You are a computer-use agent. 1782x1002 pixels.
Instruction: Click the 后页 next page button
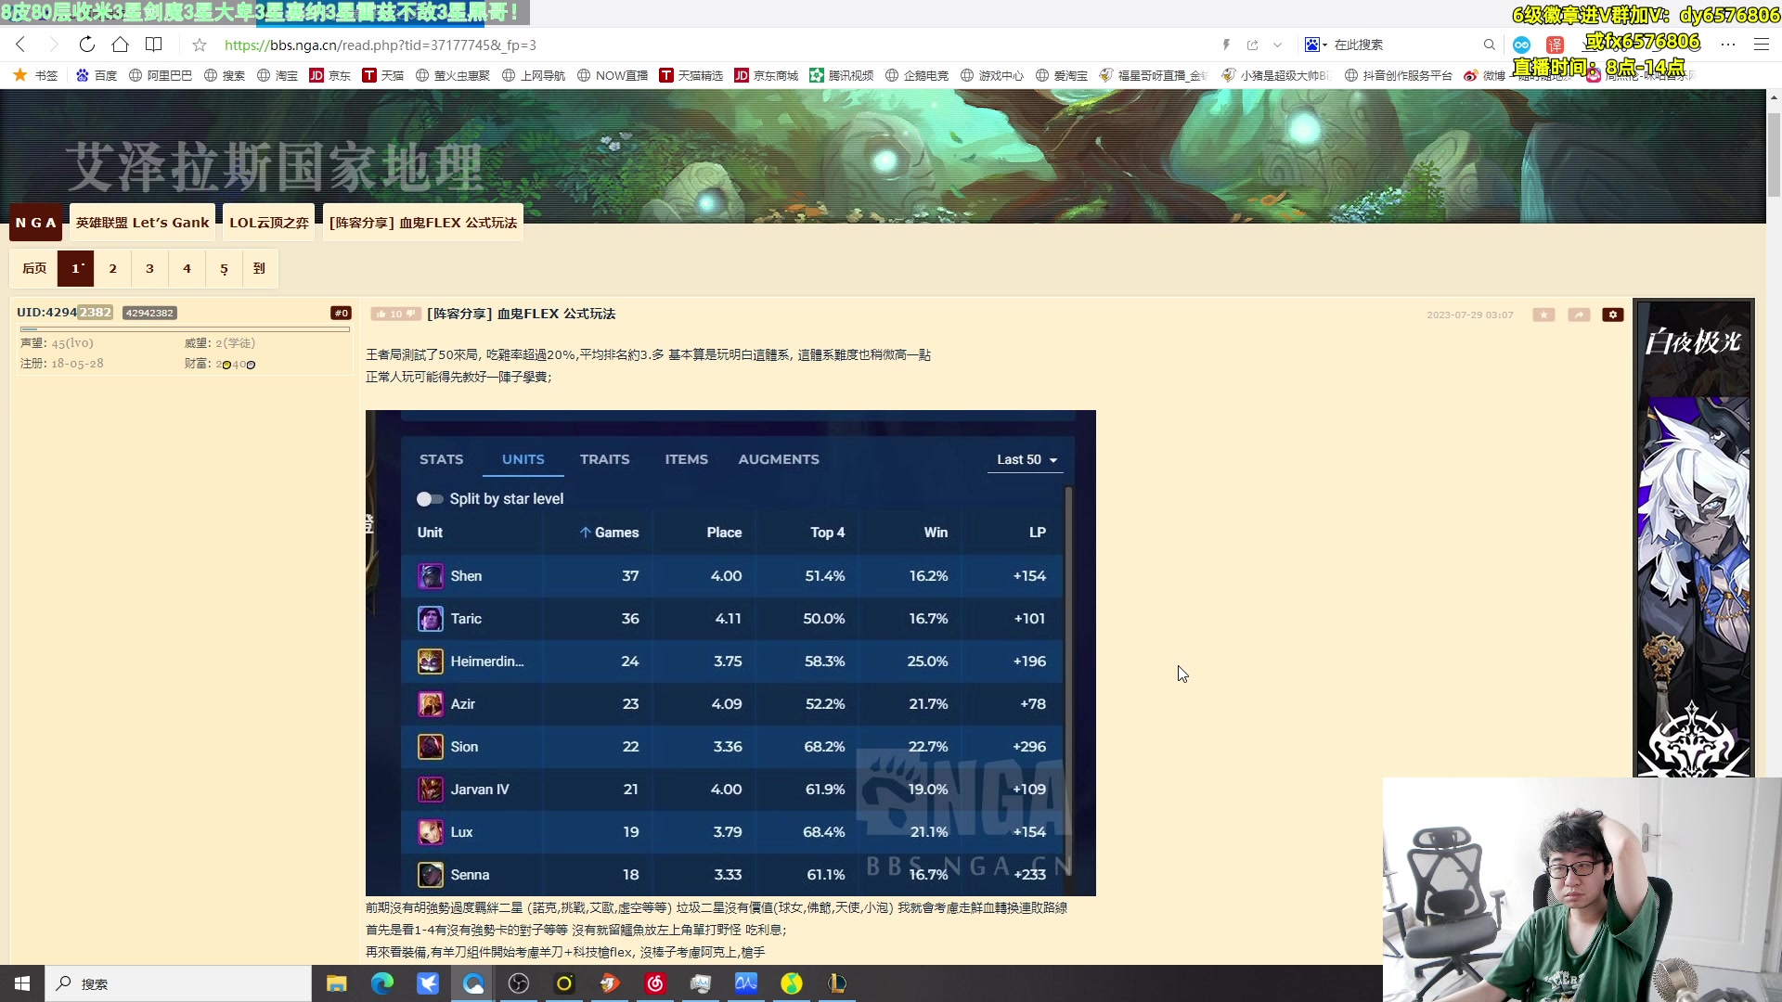[x=34, y=268]
